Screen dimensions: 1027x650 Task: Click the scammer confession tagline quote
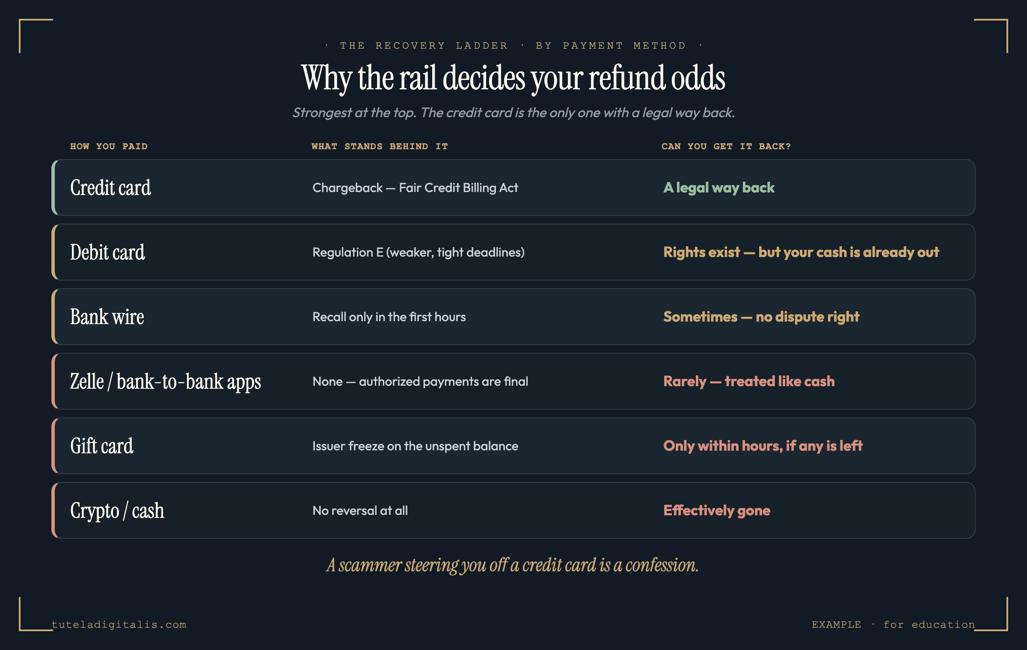pyautogui.click(x=513, y=565)
